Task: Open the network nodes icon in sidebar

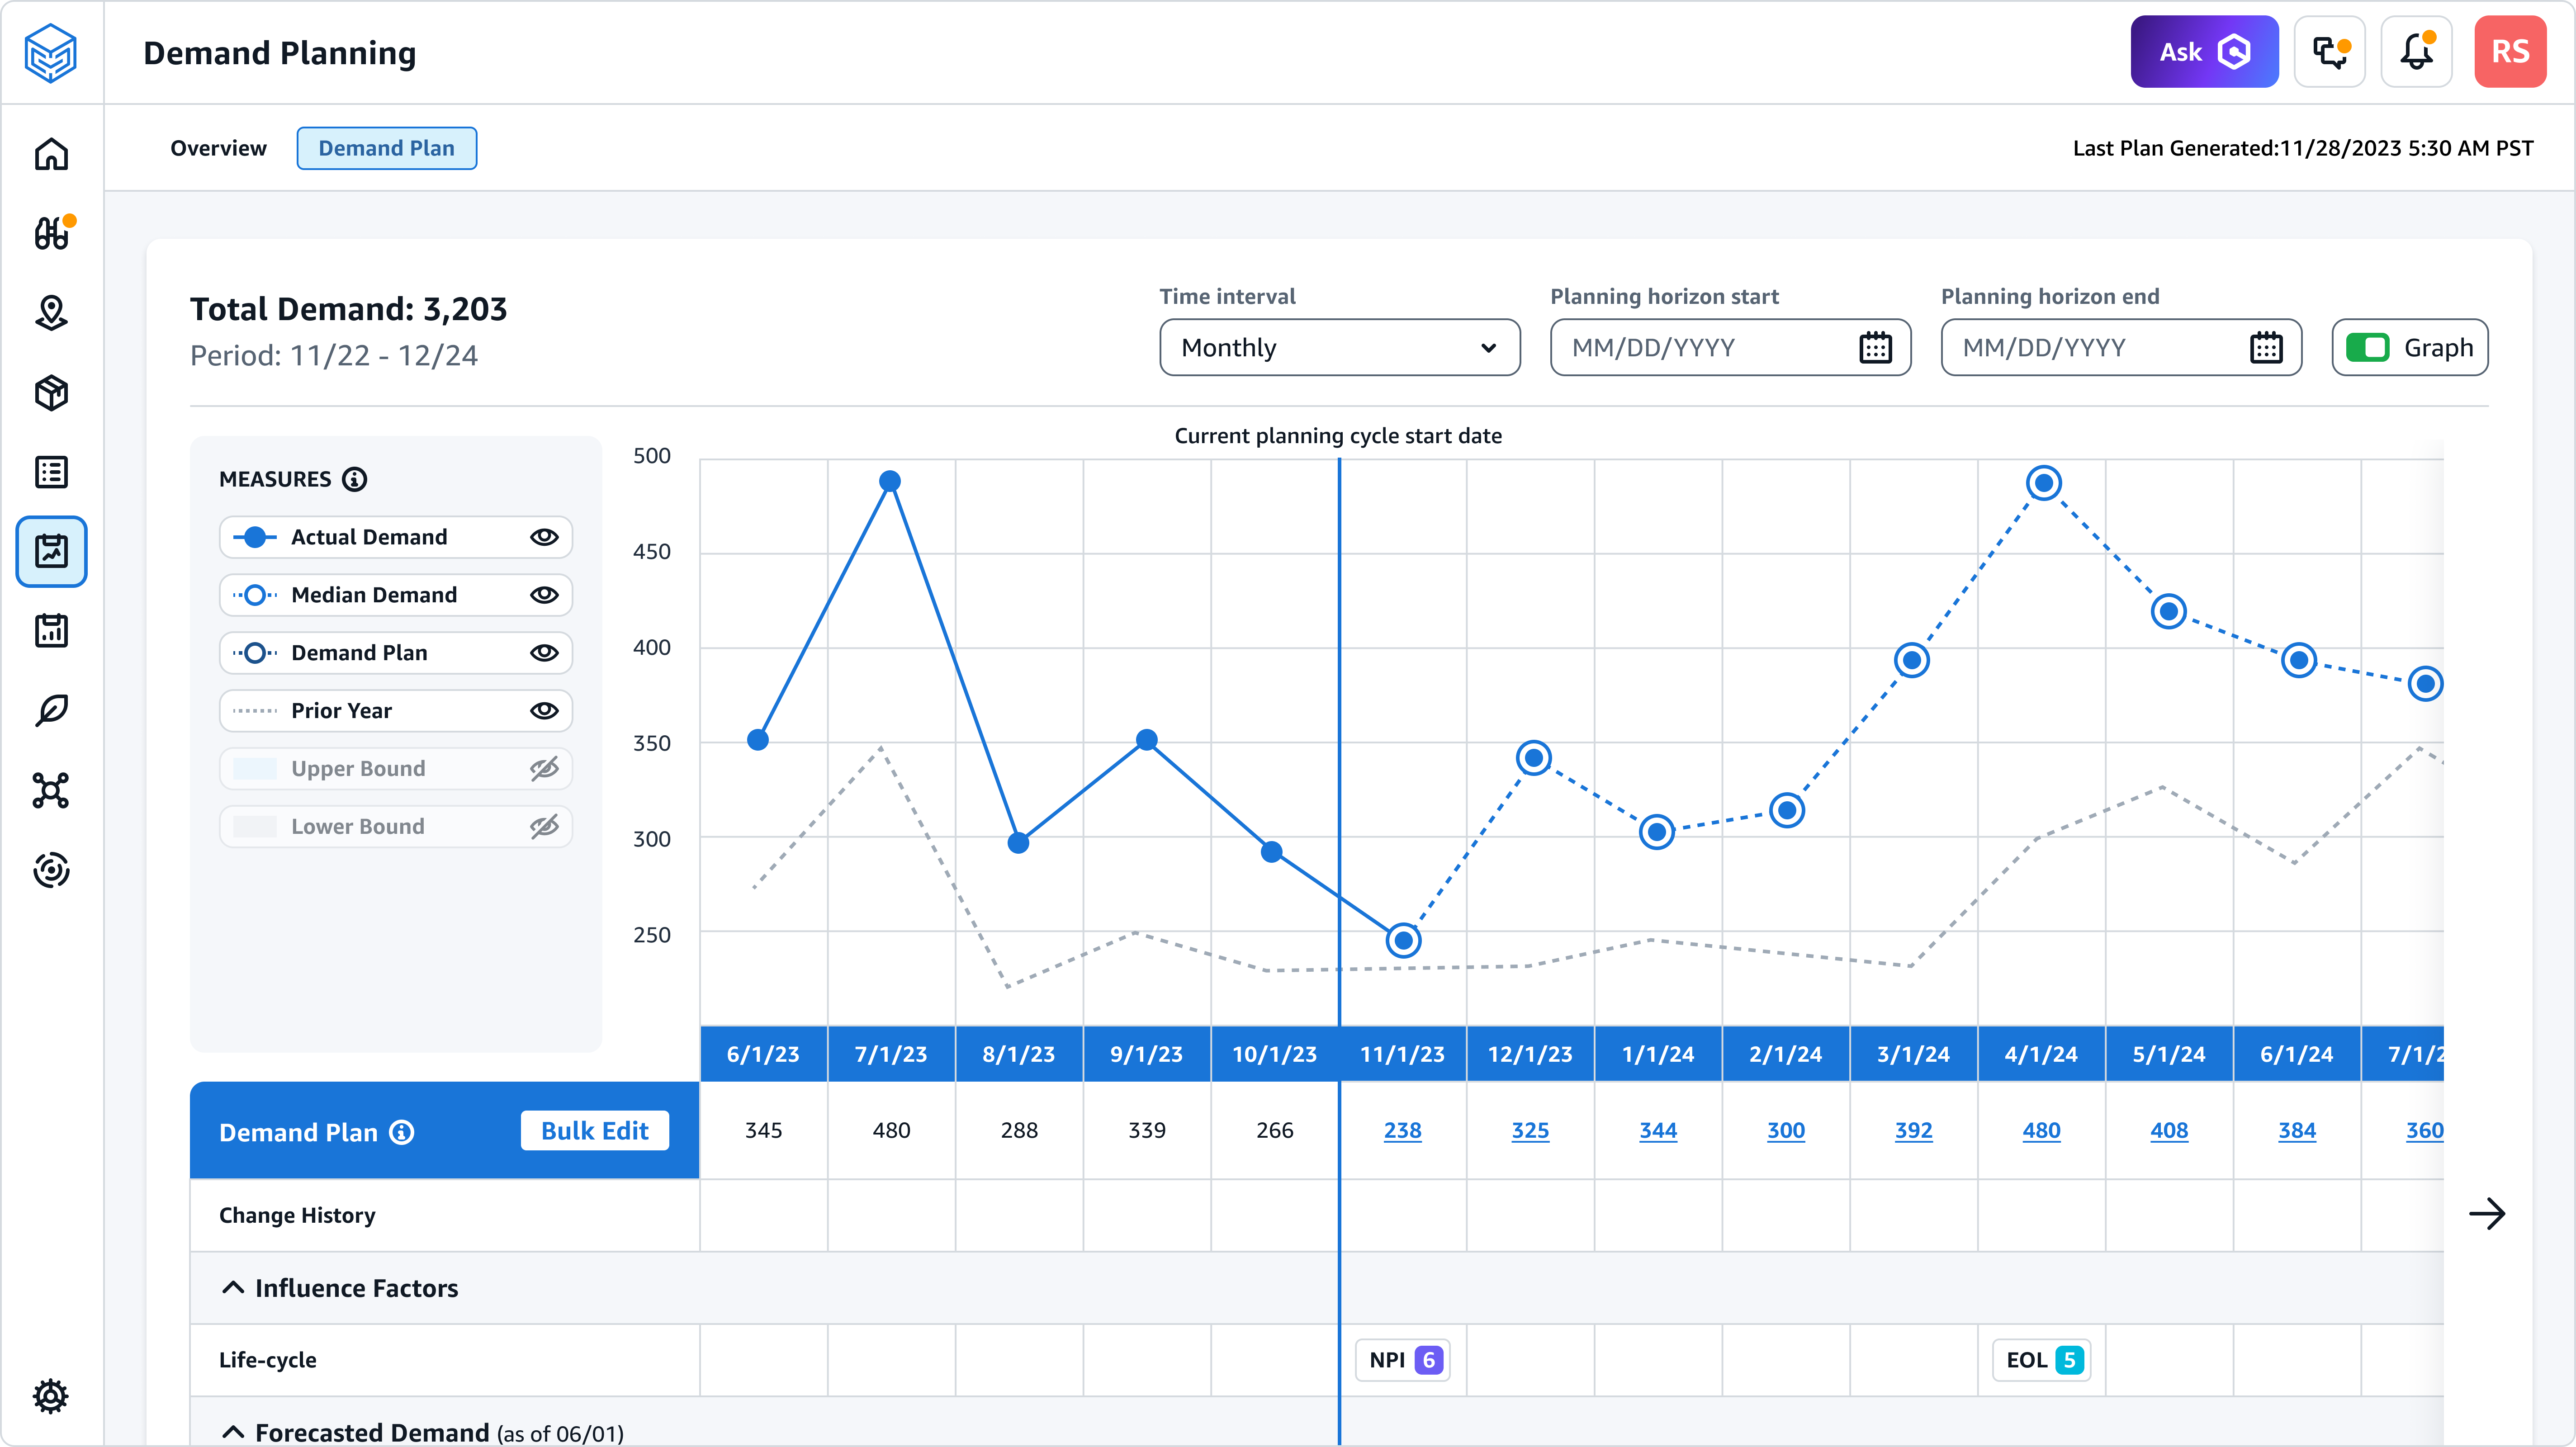Action: [51, 790]
